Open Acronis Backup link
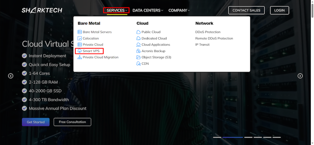This screenshot has height=145, width=314. (154, 51)
